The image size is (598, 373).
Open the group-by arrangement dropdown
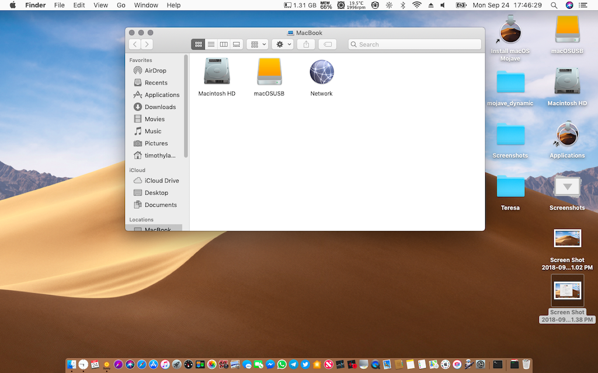(258, 44)
